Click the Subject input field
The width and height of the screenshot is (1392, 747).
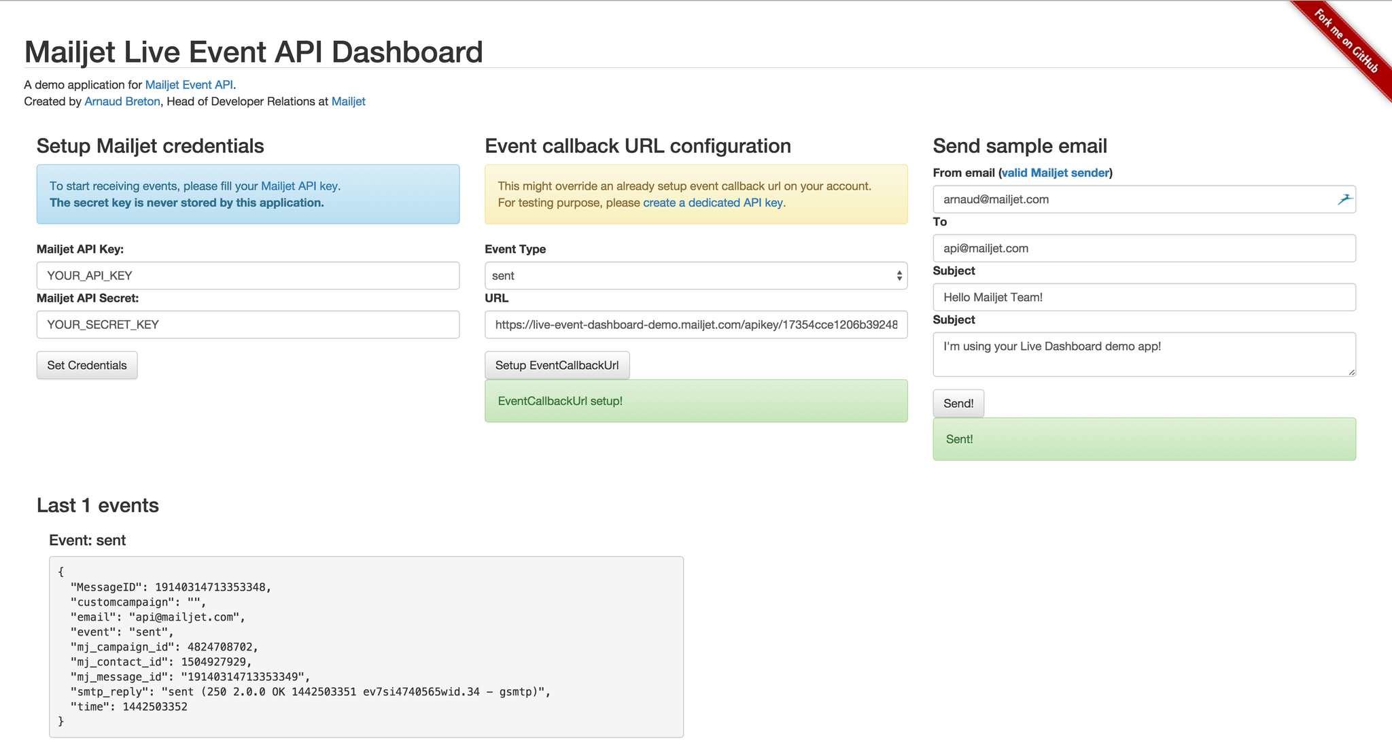1145,296
